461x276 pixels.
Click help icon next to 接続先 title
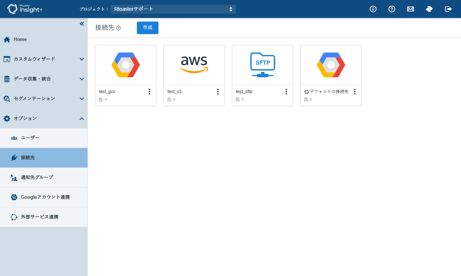point(118,28)
